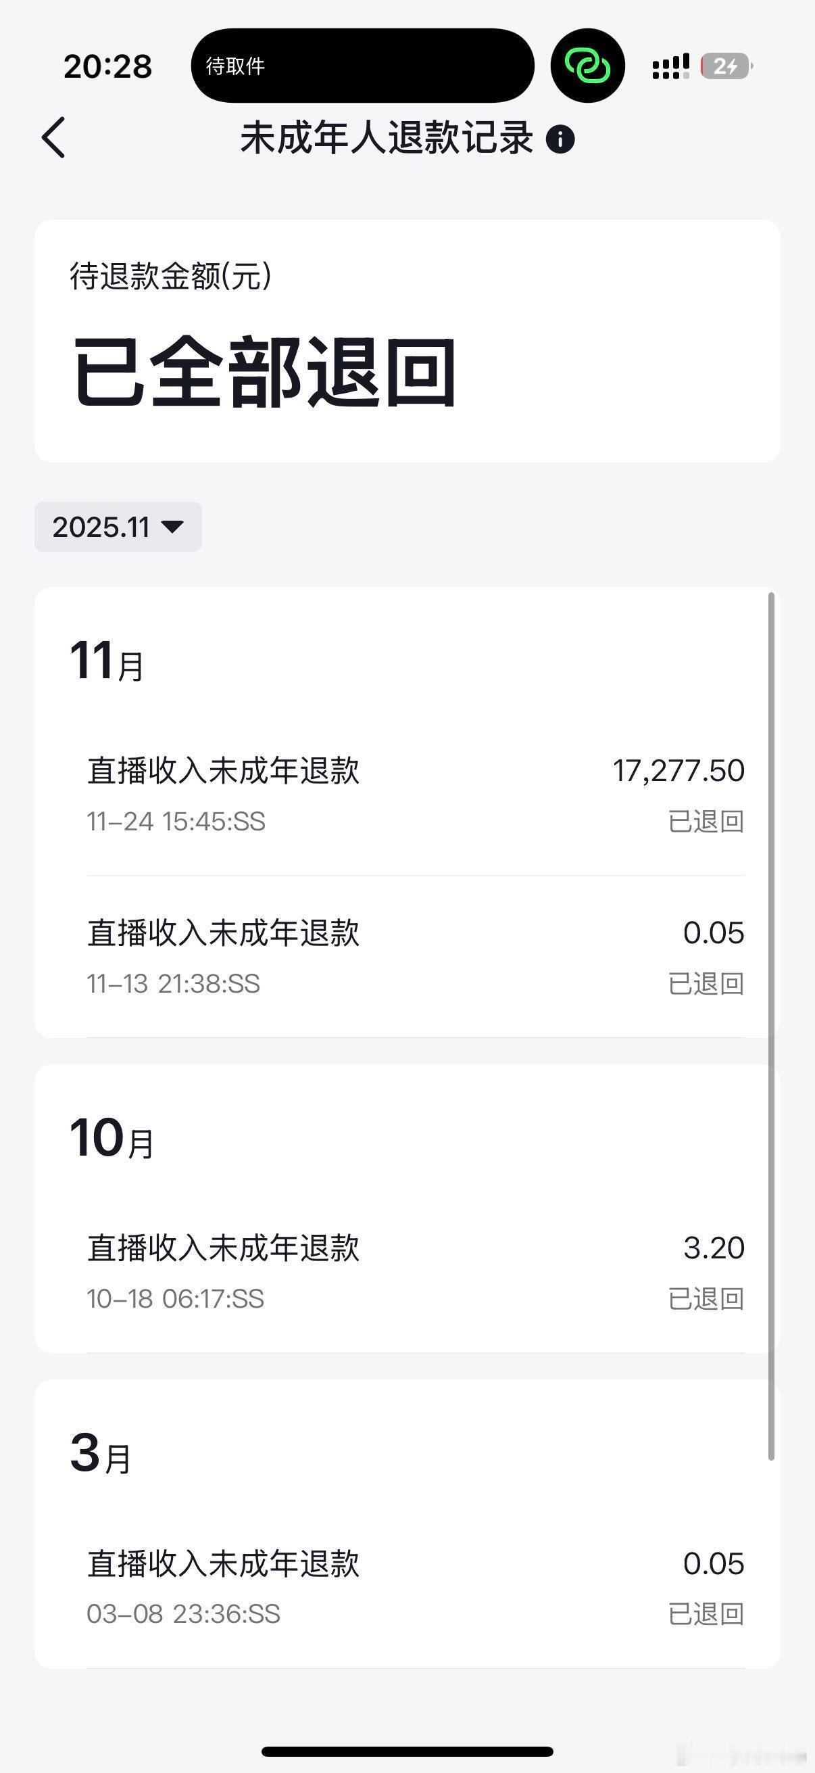815x1773 pixels.
Task: Open the 03-08 23:36 refund entry
Action: [x=416, y=1587]
